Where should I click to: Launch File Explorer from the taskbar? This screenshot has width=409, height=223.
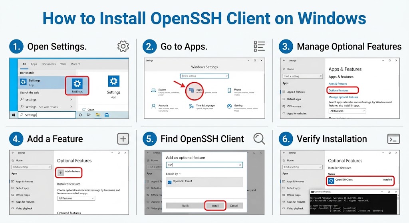[x=98, y=115]
